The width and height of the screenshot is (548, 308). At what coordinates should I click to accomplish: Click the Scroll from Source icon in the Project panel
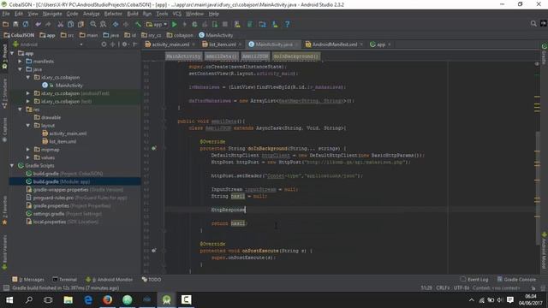(x=104, y=44)
